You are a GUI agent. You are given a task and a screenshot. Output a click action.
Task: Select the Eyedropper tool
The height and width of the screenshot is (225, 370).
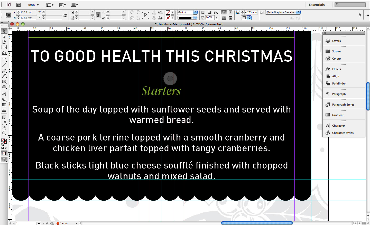point(4,123)
